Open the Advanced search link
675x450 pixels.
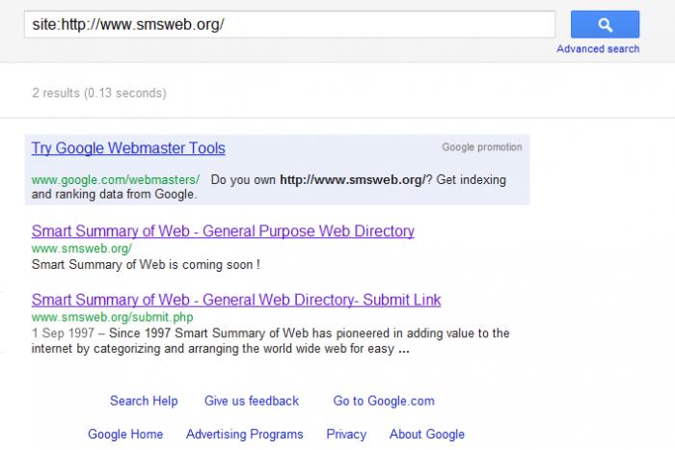tap(598, 49)
